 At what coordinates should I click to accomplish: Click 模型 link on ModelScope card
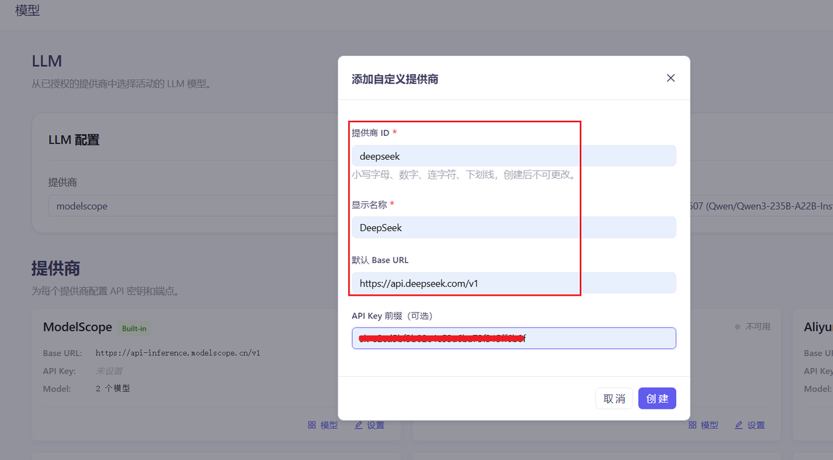(329, 425)
